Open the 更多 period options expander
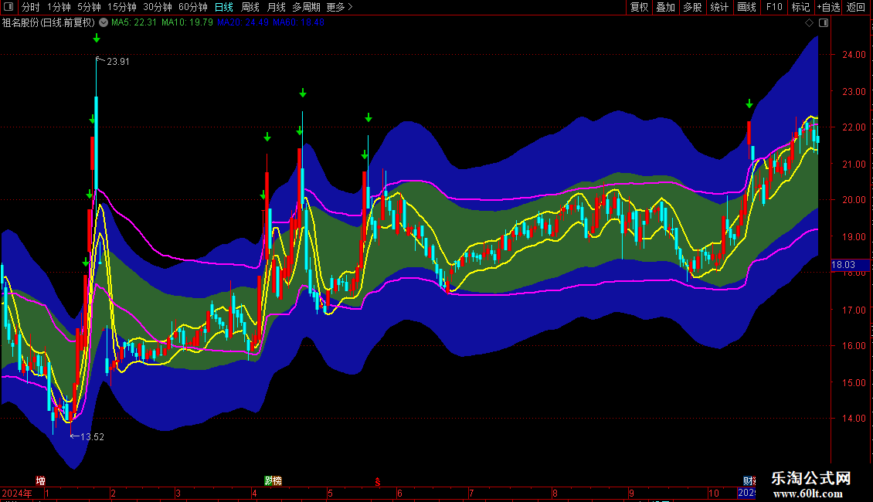The width and height of the screenshot is (873, 502). coord(339,7)
